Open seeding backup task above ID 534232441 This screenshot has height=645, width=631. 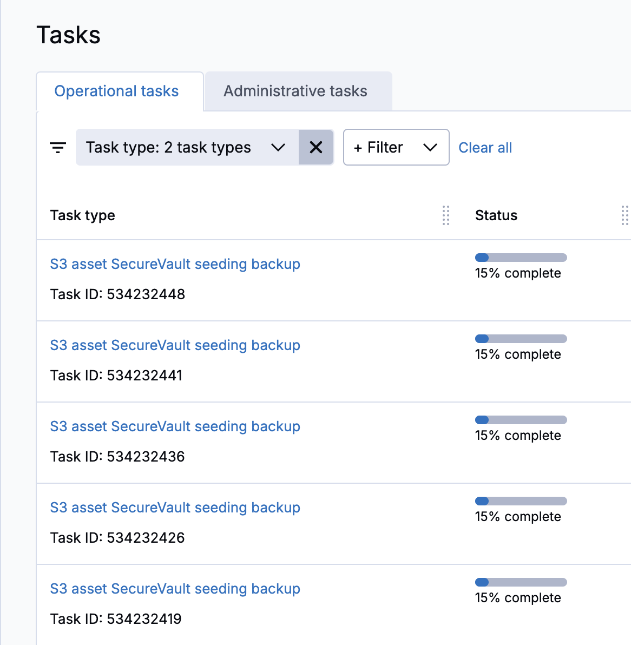[x=175, y=345]
